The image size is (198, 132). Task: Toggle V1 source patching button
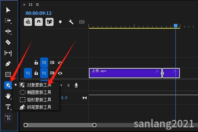point(28,73)
